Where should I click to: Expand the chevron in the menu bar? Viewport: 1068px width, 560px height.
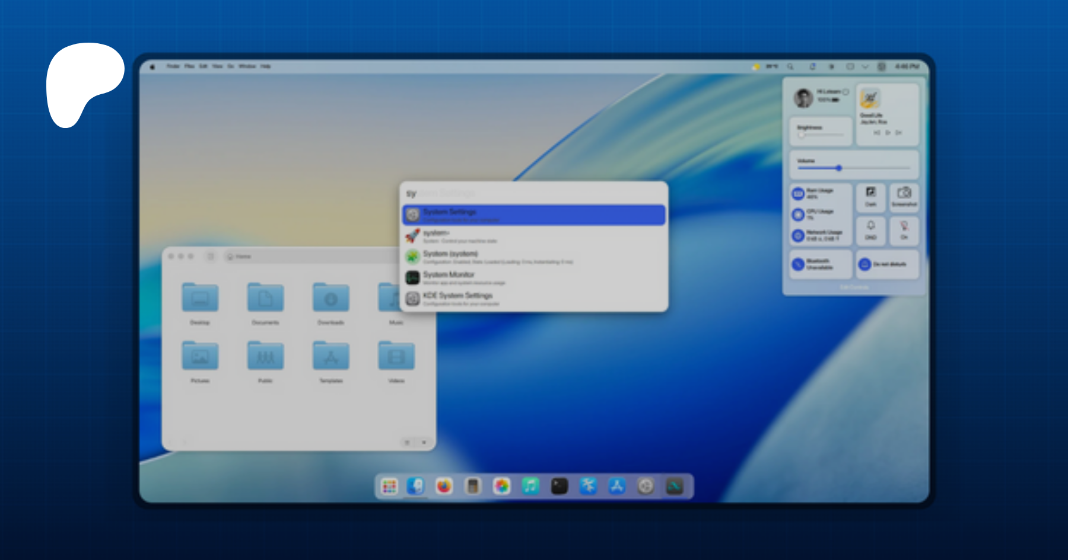pyautogui.click(x=865, y=66)
